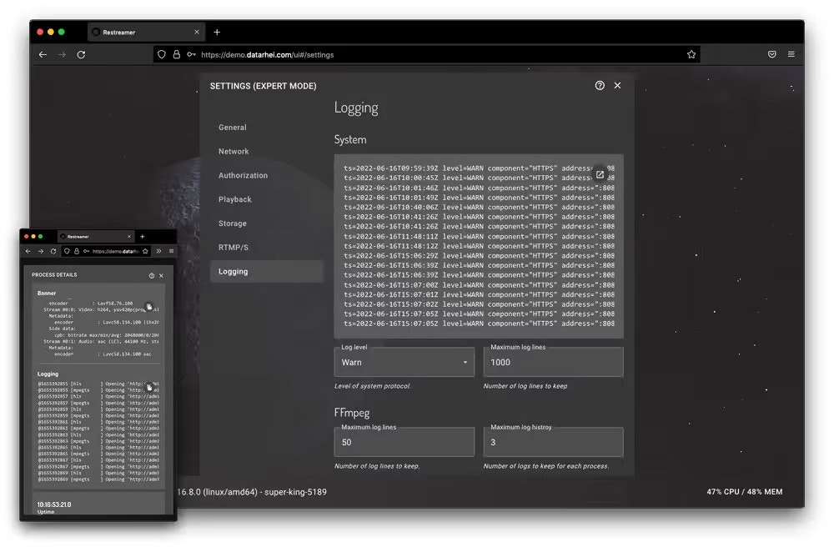This screenshot has height=547, width=834.
Task: Open hamburger menu in small browser window
Action: pos(171,252)
